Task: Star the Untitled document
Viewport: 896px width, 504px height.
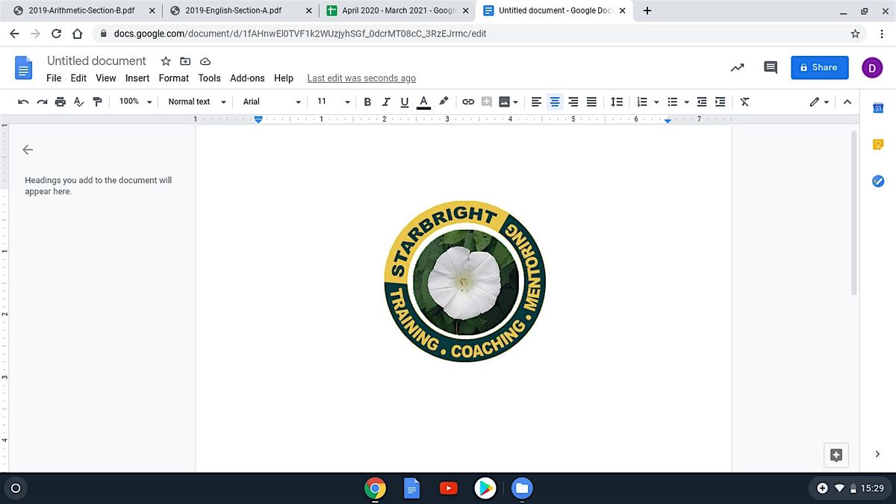Action: coord(166,61)
